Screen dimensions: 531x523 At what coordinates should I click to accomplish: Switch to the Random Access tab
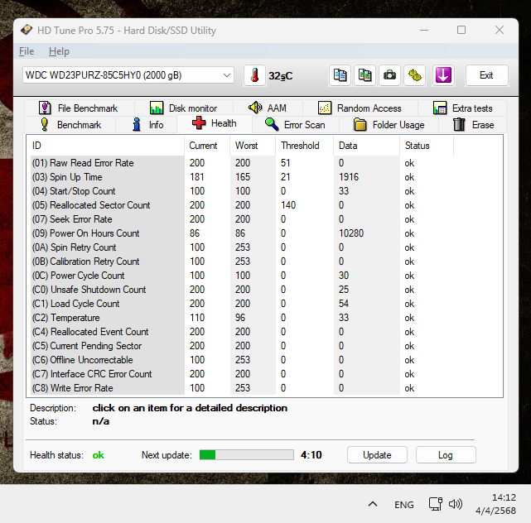(x=360, y=108)
